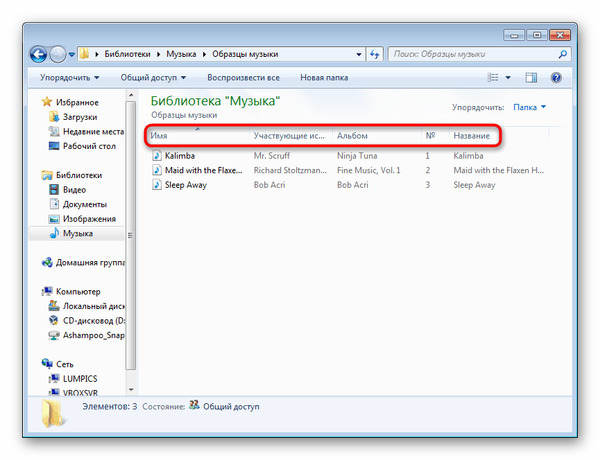Image resolution: width=600 pixels, height=460 pixels.
Task: Click Maid with the Flaxen H... title cell
Action: coord(499,170)
